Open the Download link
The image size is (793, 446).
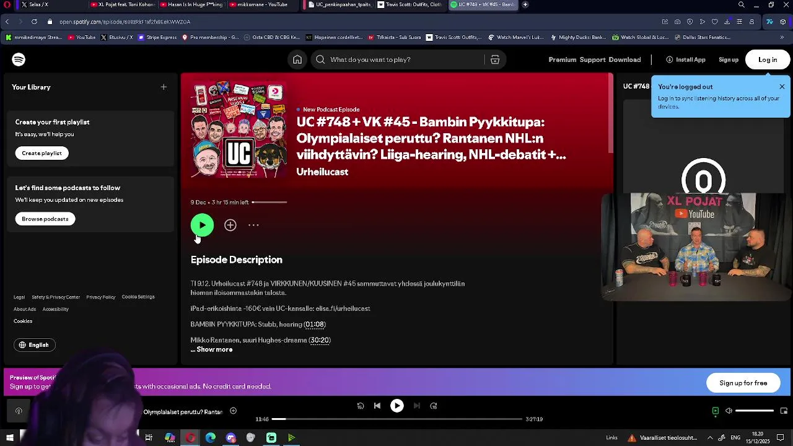(624, 59)
